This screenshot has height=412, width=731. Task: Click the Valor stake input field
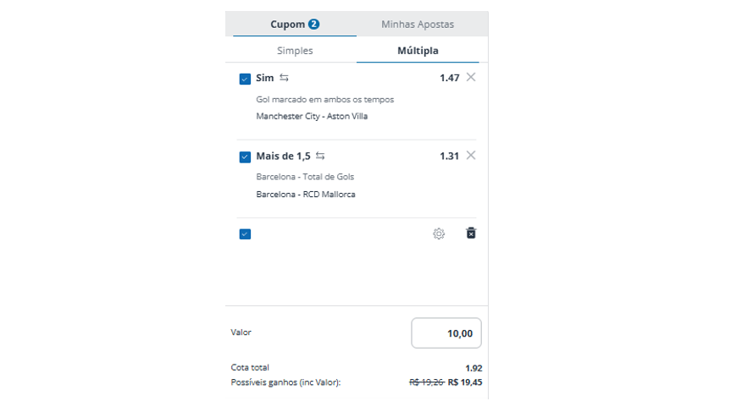point(446,333)
